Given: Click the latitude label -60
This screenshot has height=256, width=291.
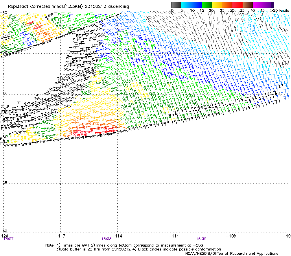Looking at the screenshot, I should tap(4, 231).
